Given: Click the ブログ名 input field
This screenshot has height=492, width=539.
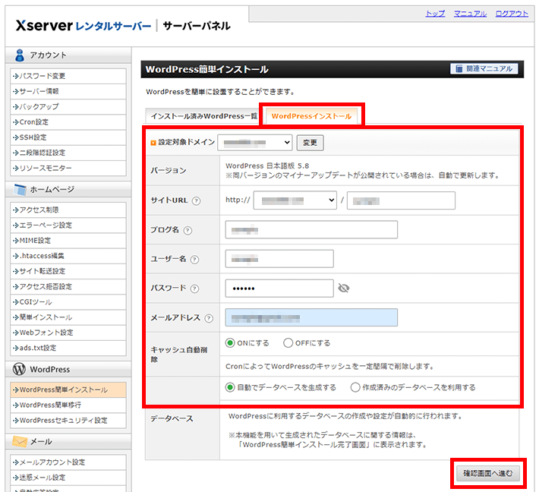Looking at the screenshot, I should [x=311, y=229].
